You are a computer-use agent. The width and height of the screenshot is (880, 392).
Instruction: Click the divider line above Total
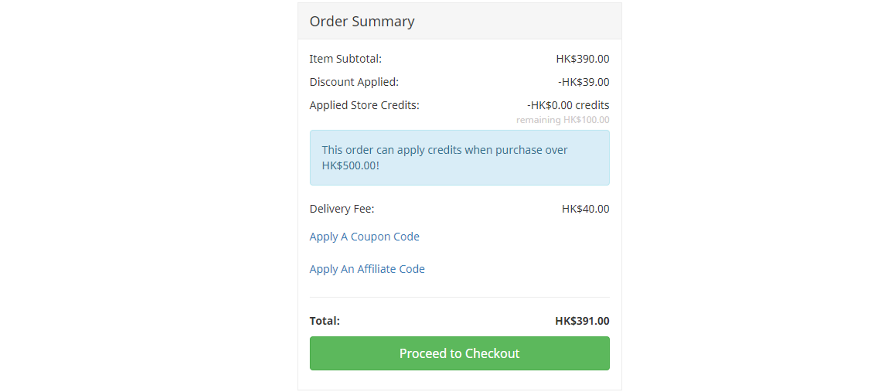pyautogui.click(x=459, y=297)
